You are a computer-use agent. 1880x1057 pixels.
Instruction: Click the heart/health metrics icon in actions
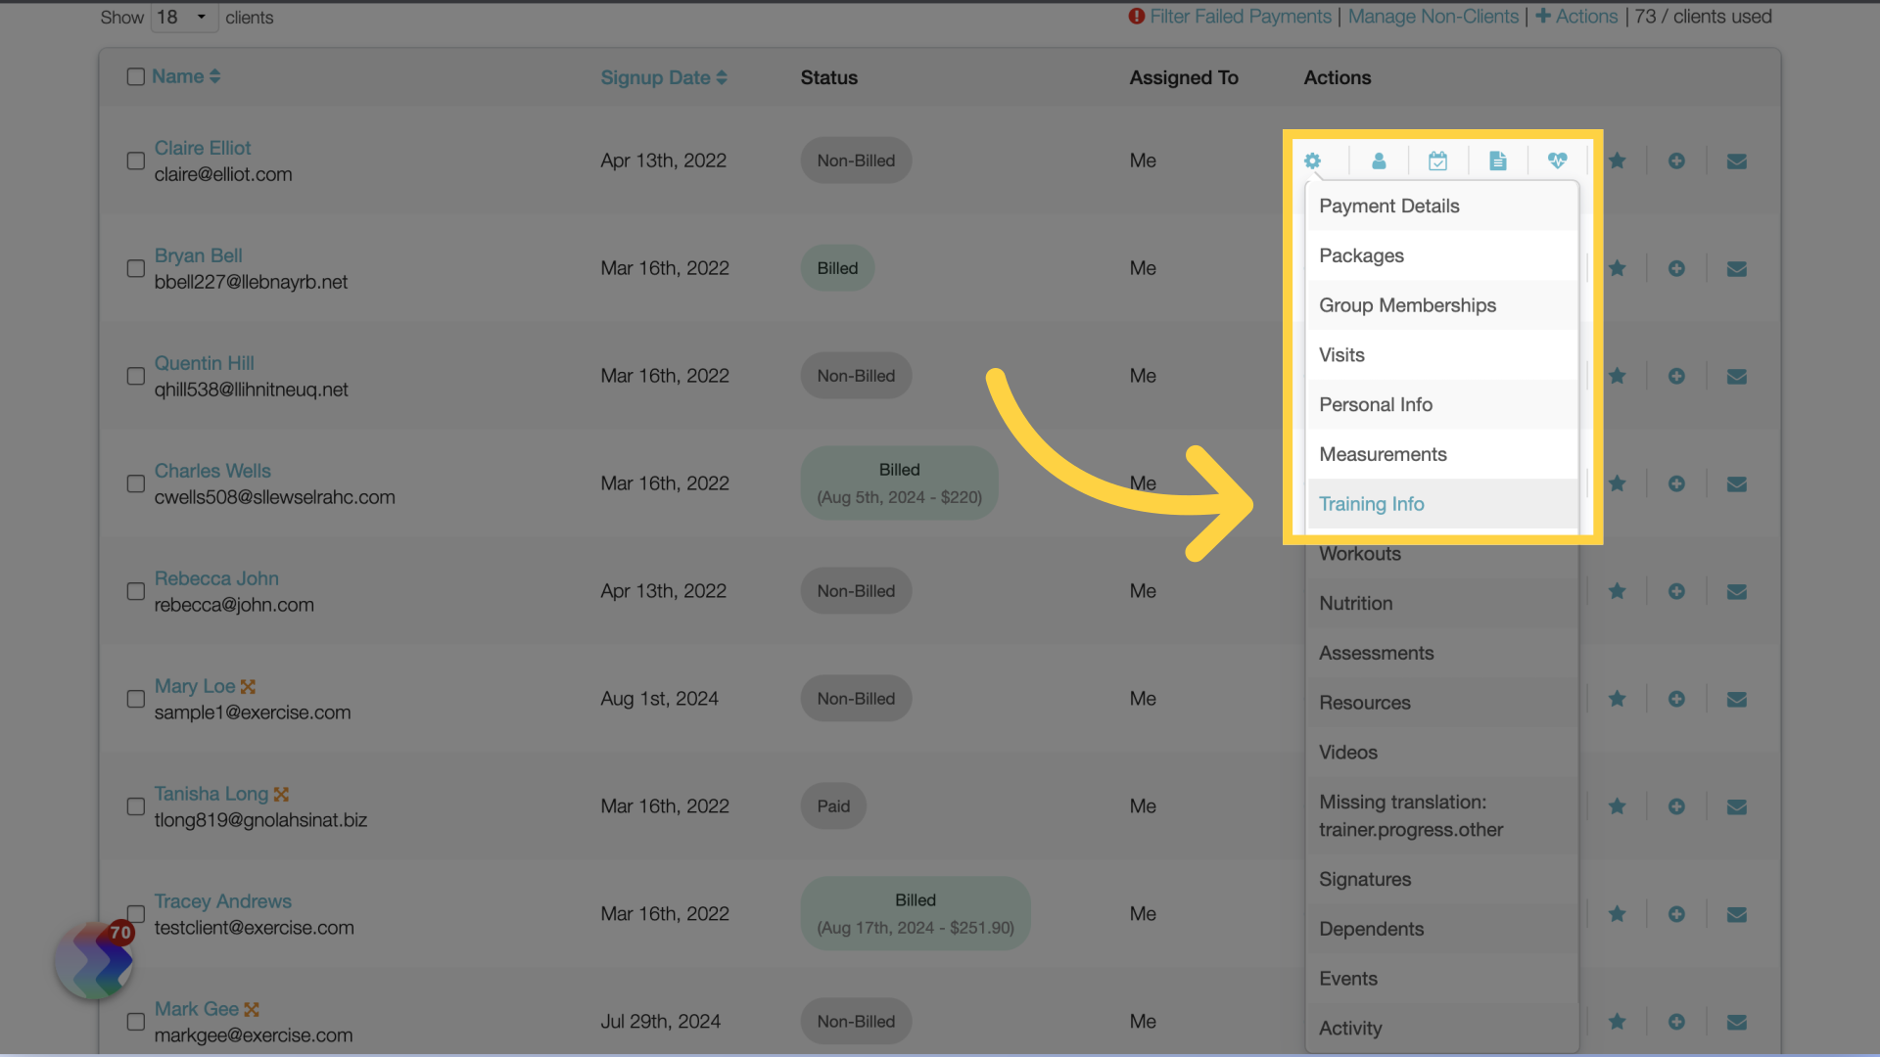pos(1557,161)
